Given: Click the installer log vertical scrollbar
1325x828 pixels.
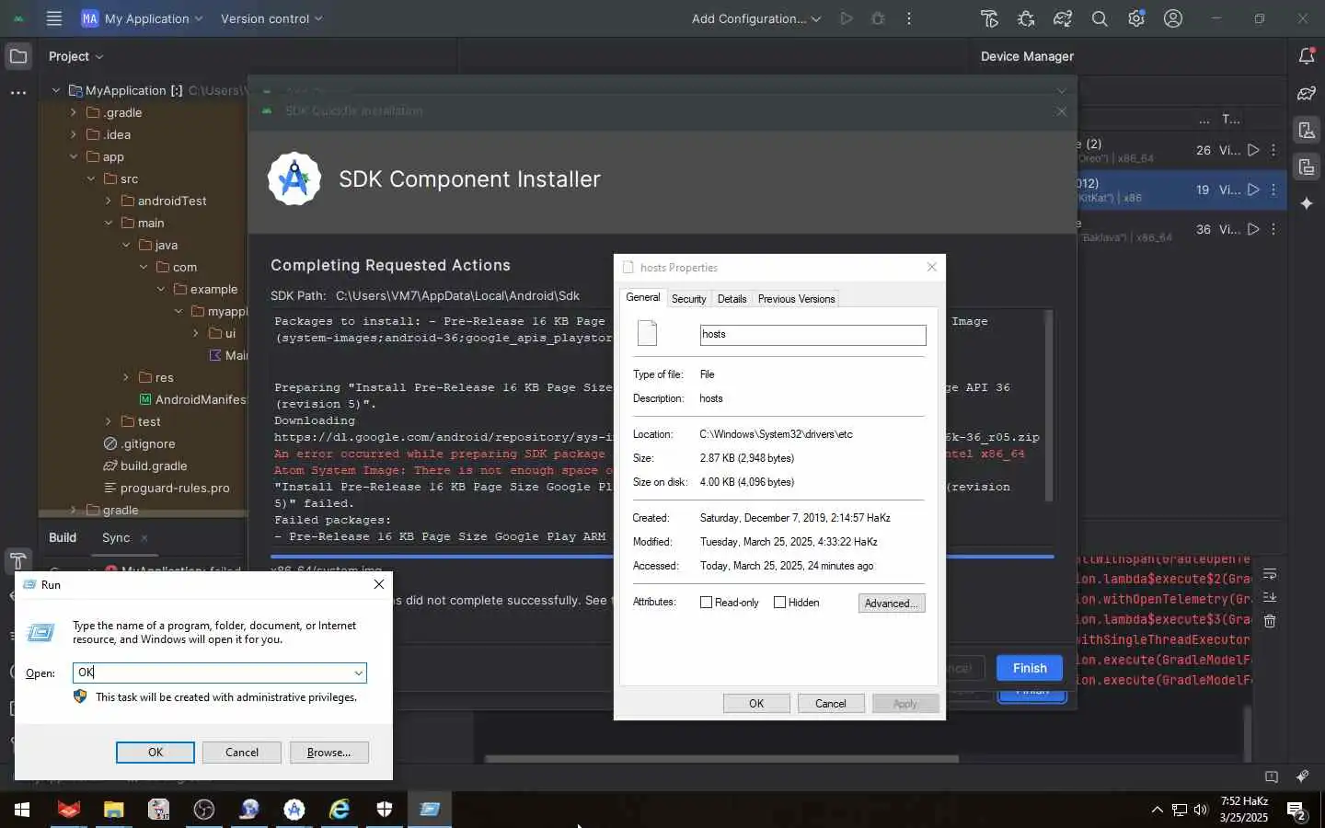Looking at the screenshot, I should 1047,406.
